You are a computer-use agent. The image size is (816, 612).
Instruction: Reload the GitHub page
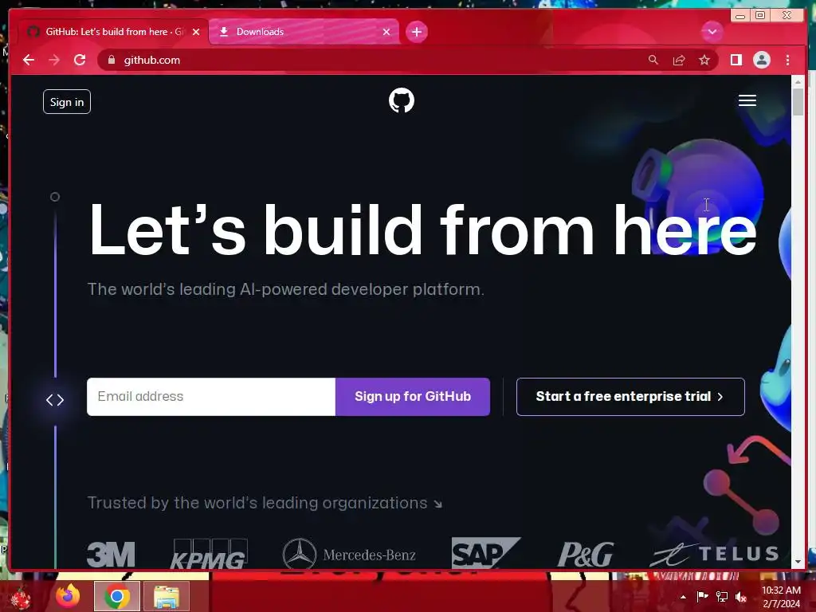pyautogui.click(x=80, y=60)
